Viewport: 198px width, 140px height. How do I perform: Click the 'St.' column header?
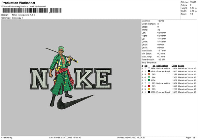pos(154,66)
